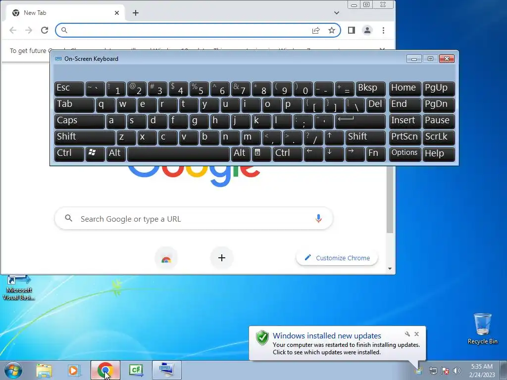Click the PrtScn key
Viewport: 507px width, 380px height.
(x=405, y=138)
